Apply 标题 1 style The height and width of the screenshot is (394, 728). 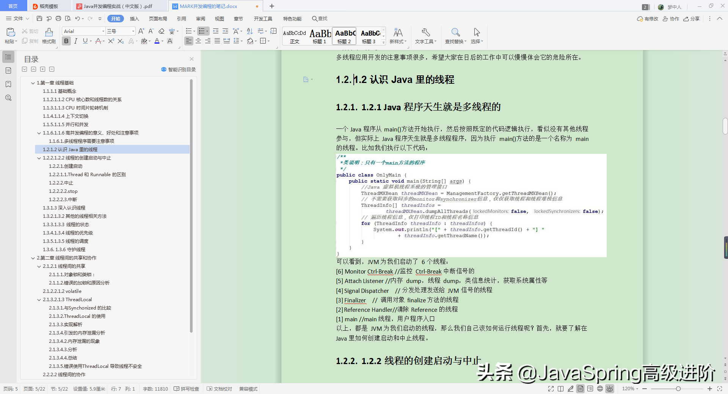coord(320,36)
